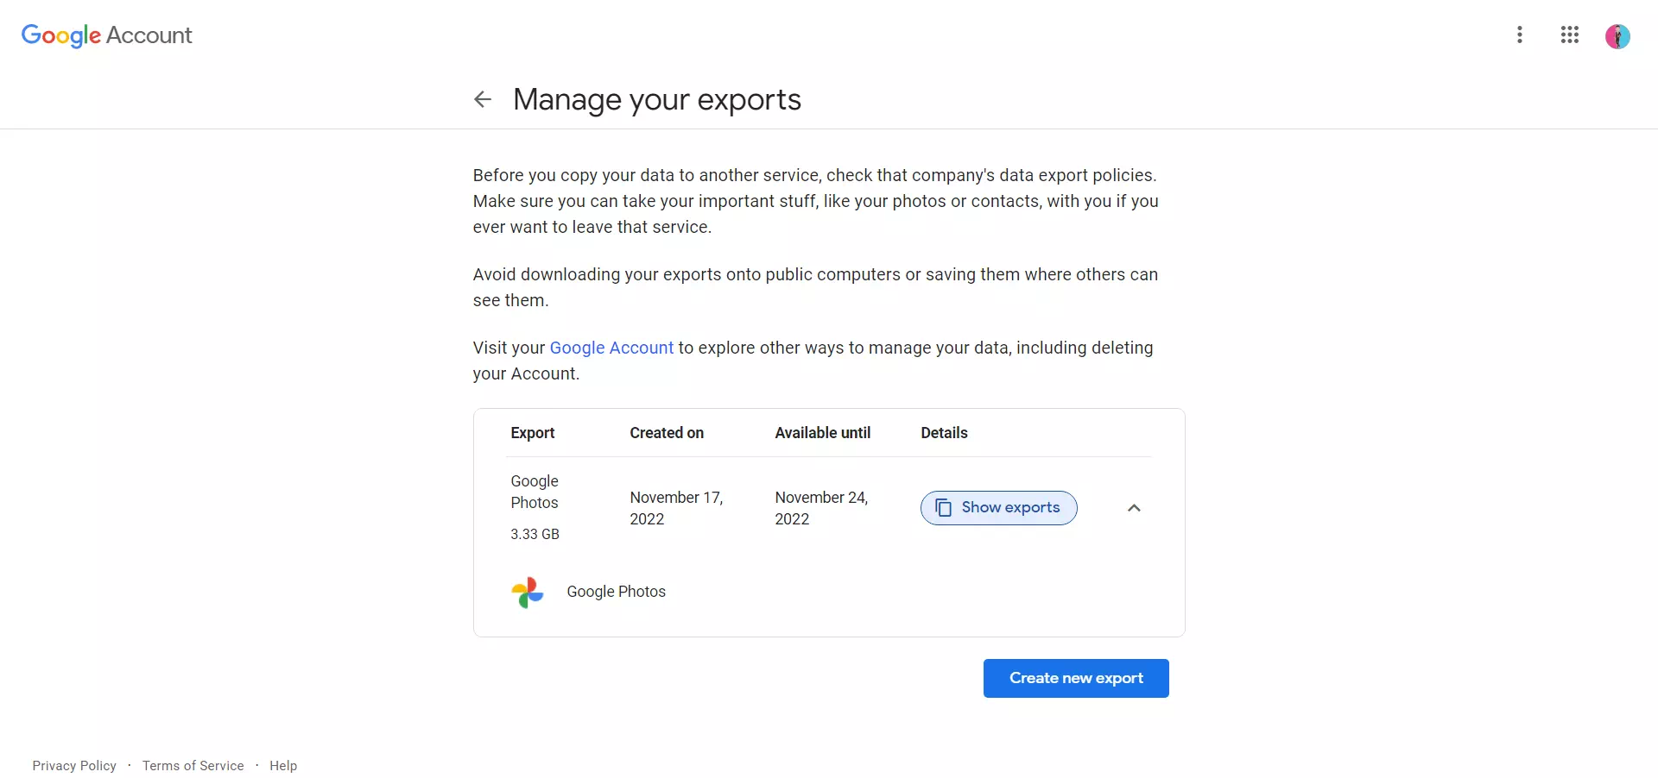1658x778 pixels.
Task: Click the 3.33 GB size text
Action: click(x=535, y=535)
